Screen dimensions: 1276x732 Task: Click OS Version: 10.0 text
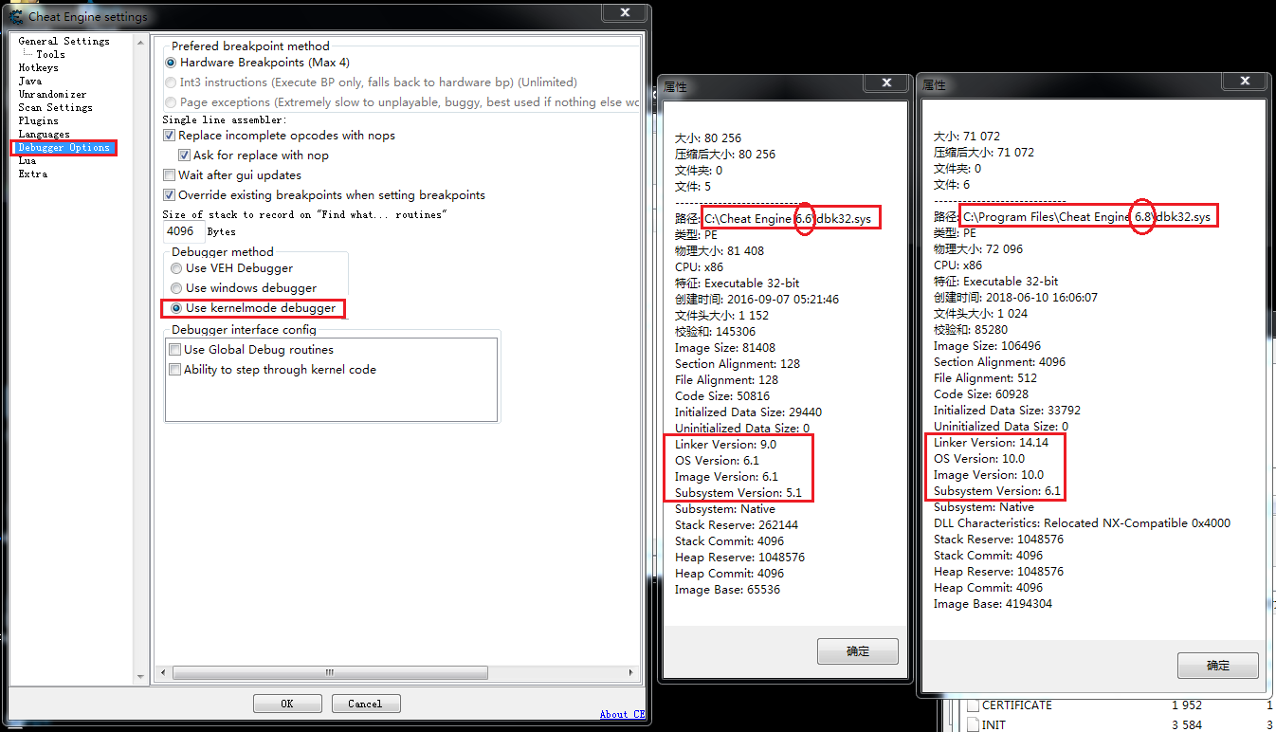coord(978,459)
